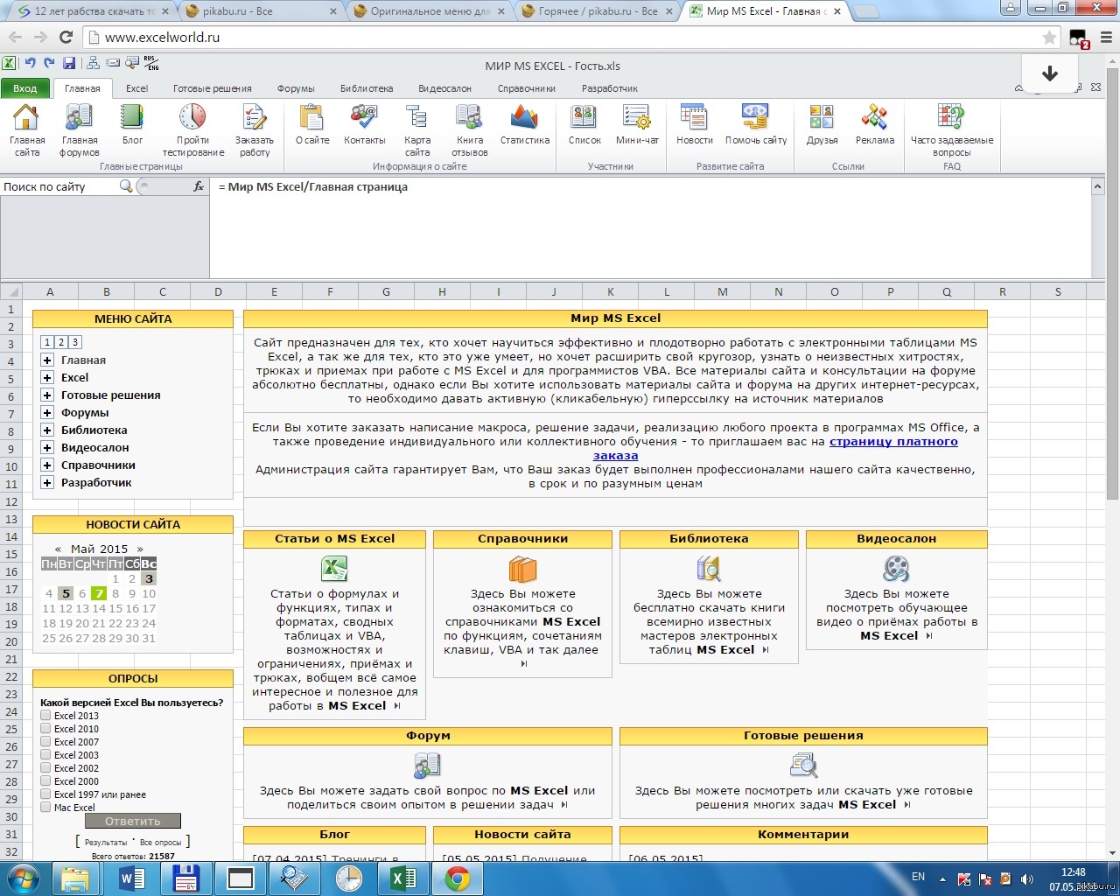The height and width of the screenshot is (896, 1120).
Task: Check the Excel 2002 poll option
Action: click(45, 767)
